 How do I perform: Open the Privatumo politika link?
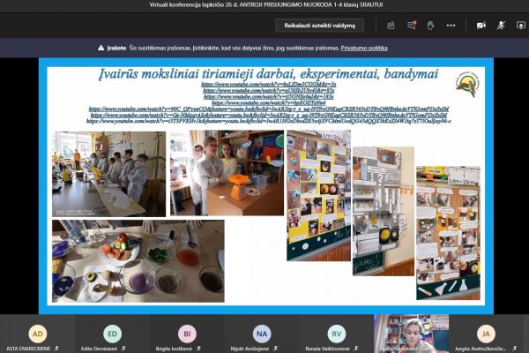point(364,48)
